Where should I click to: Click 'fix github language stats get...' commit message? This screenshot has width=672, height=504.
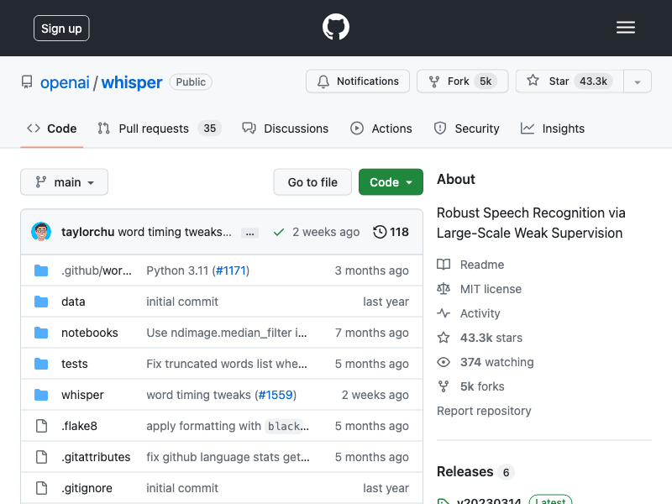coord(228,457)
